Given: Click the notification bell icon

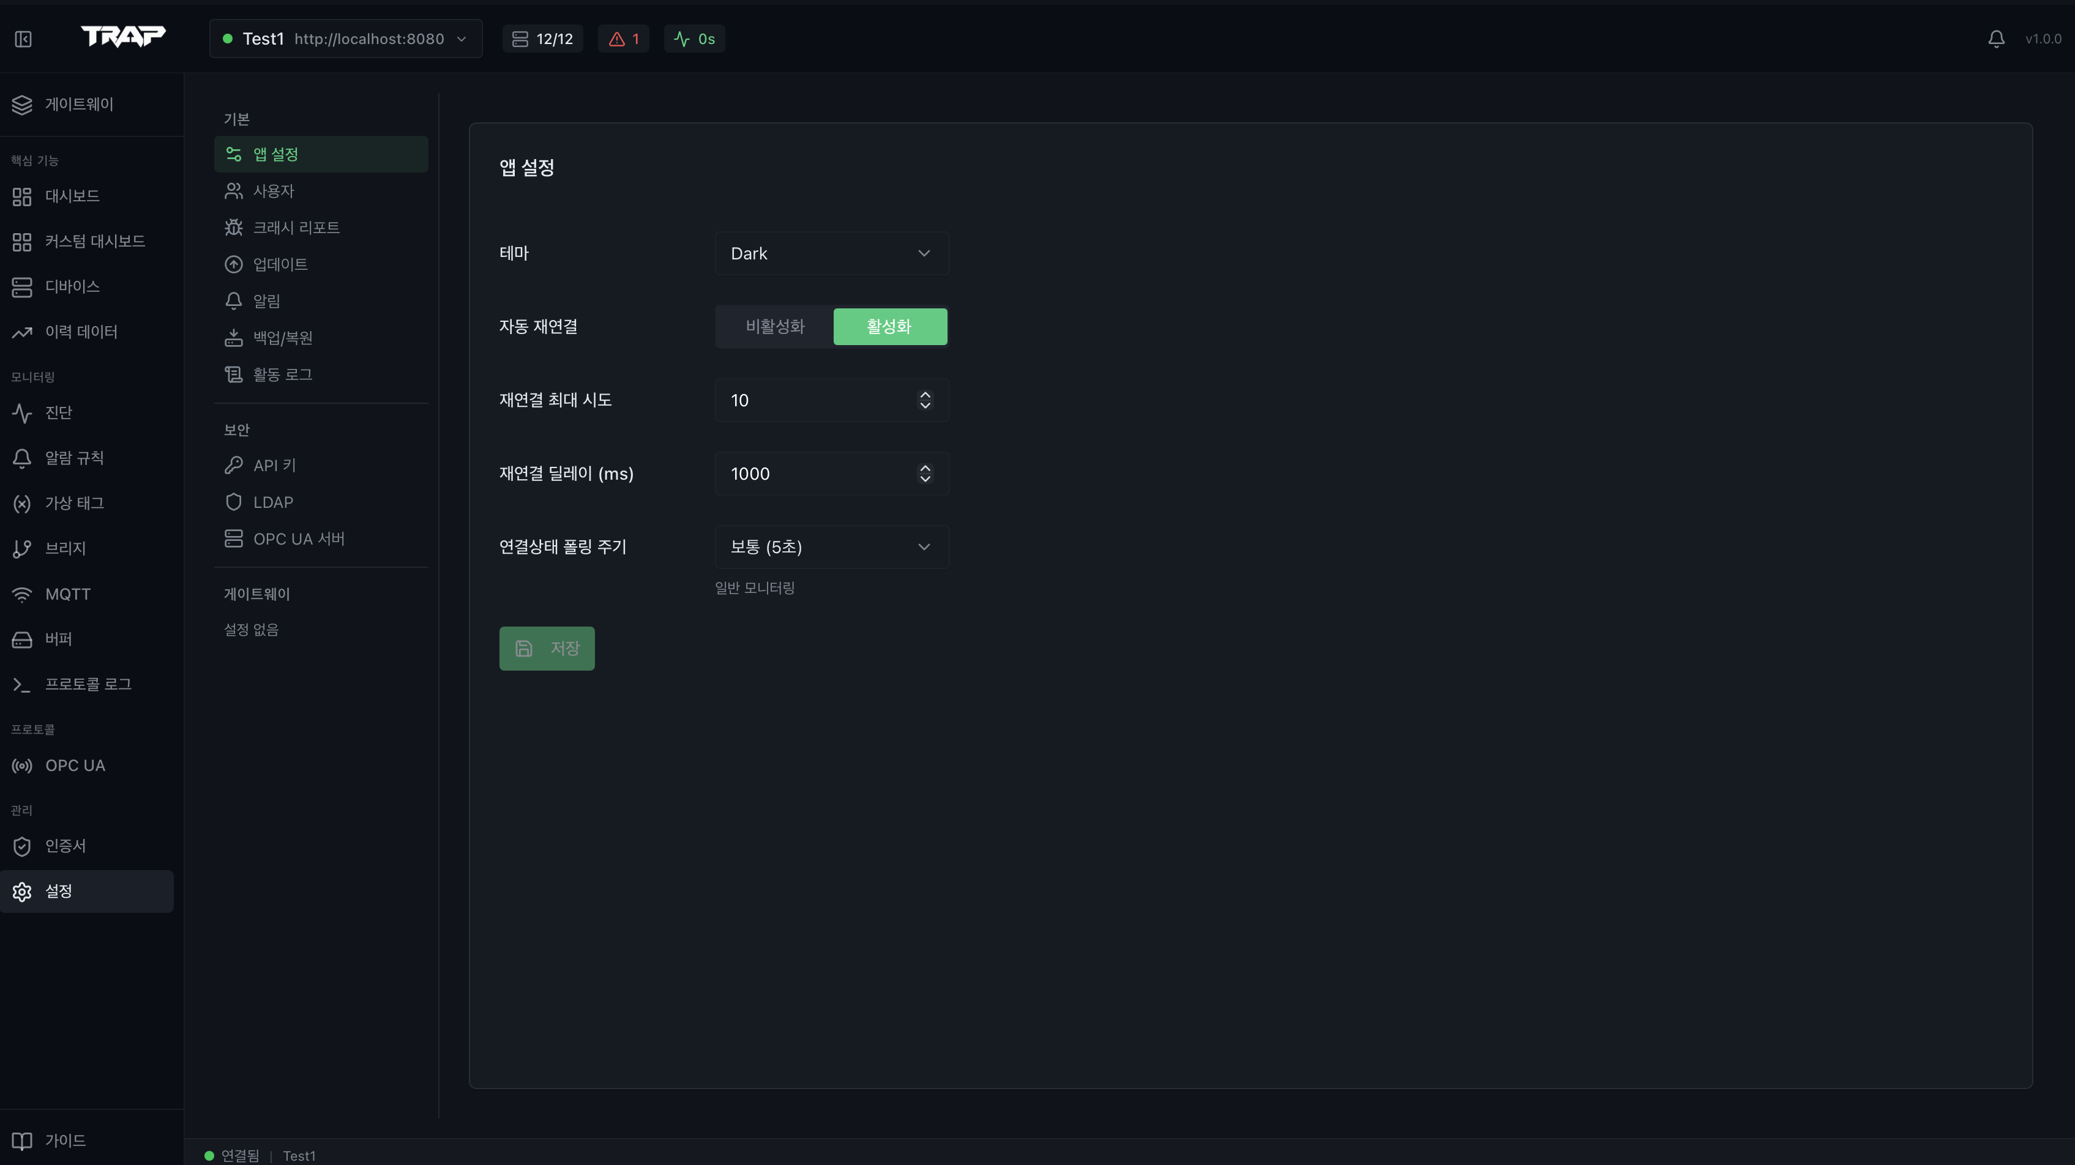Looking at the screenshot, I should (1996, 38).
